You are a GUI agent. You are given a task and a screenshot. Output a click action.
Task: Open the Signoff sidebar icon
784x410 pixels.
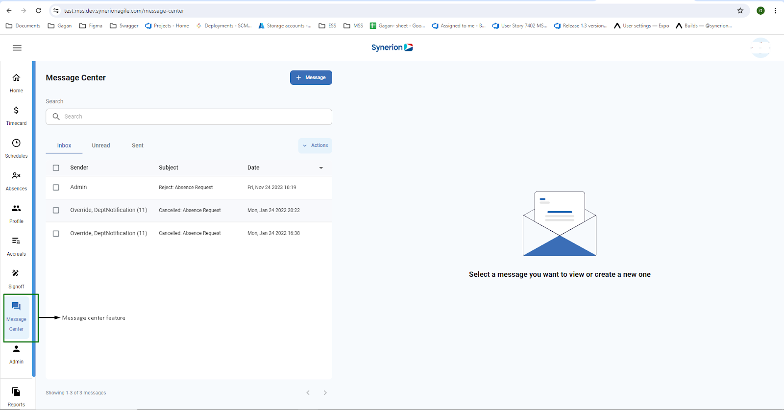16,273
